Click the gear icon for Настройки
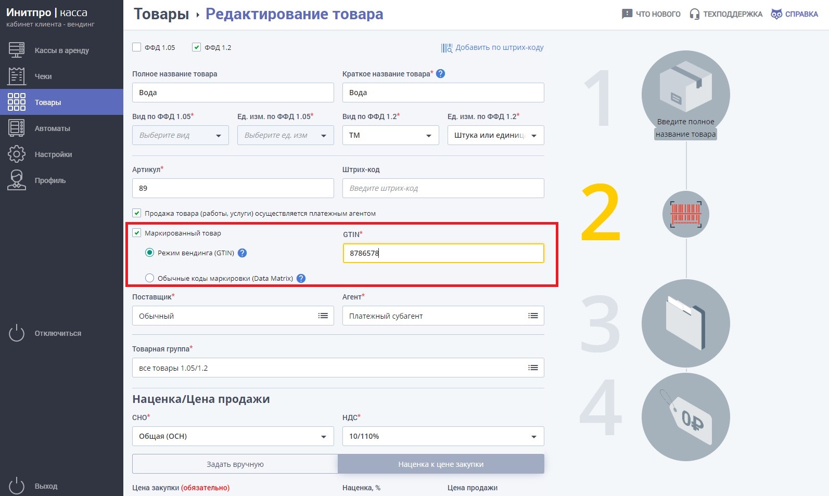Image resolution: width=829 pixels, height=496 pixels. (17, 154)
